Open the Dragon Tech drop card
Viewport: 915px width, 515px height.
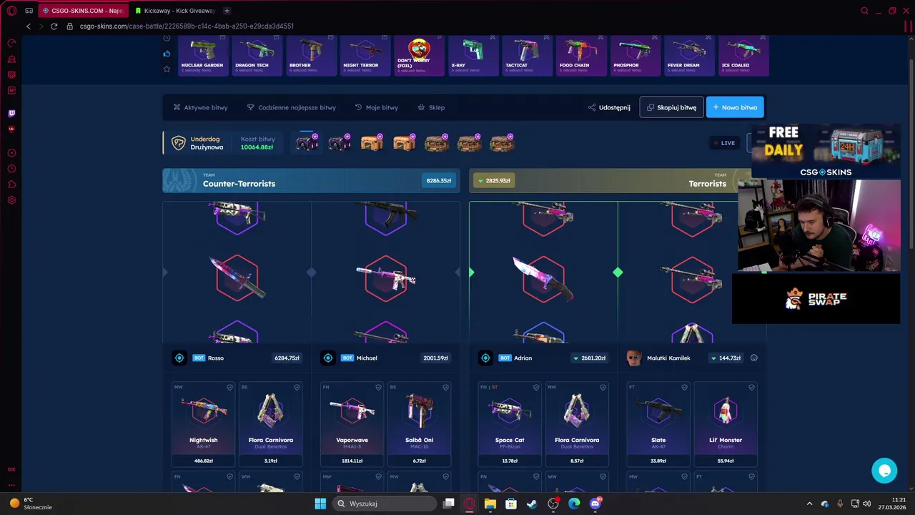[257, 55]
